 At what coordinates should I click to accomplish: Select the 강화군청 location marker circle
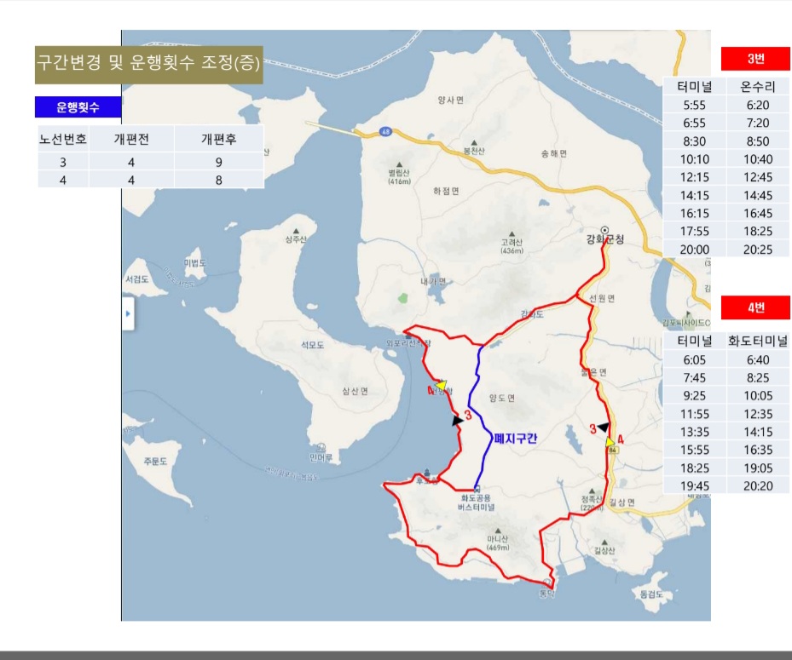604,230
